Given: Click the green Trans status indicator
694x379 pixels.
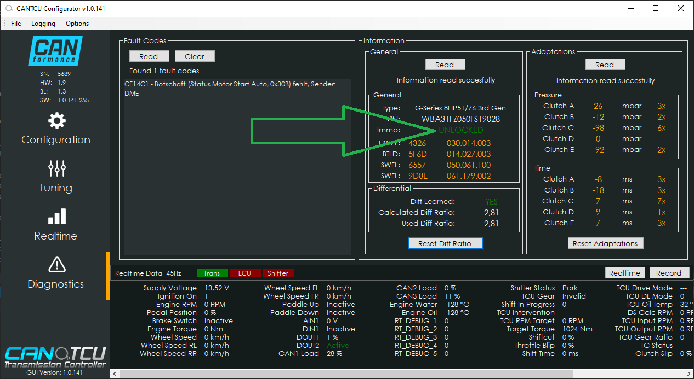Looking at the screenshot, I should tap(212, 273).
